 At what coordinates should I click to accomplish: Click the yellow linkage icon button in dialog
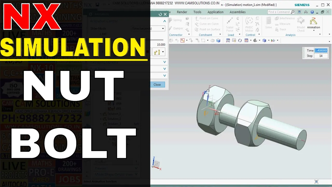coord(157,52)
